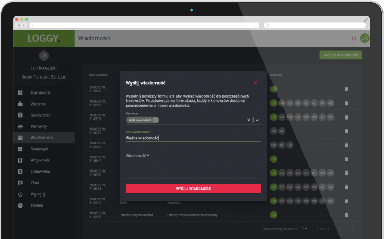Click the green WYŚLIJ WIADOMOŚĆ header button

pos(341,55)
